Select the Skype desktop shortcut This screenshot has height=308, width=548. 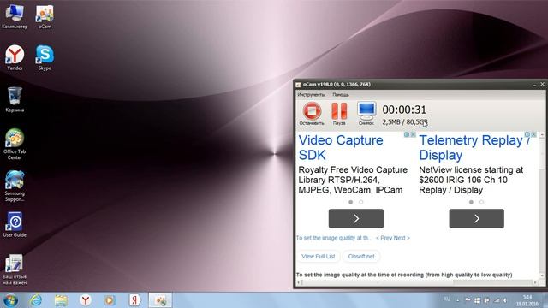coord(45,57)
